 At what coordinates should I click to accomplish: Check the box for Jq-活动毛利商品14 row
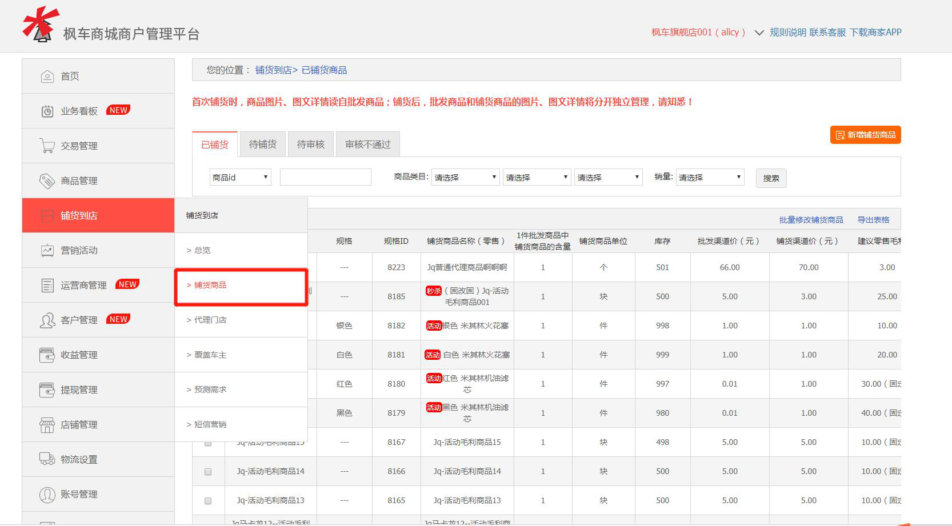(208, 472)
